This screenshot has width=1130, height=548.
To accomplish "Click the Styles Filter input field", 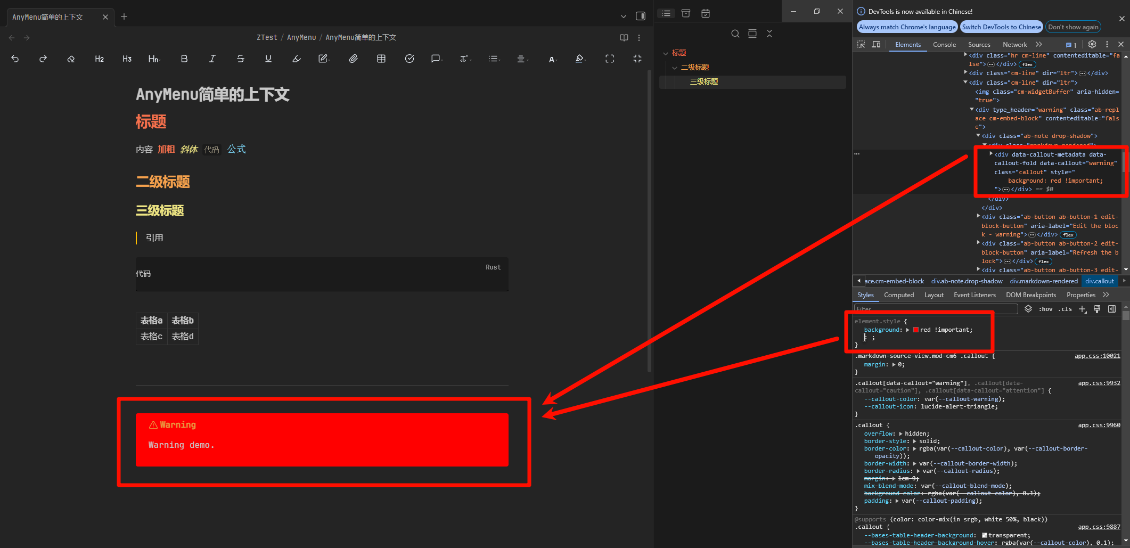I will click(x=935, y=309).
